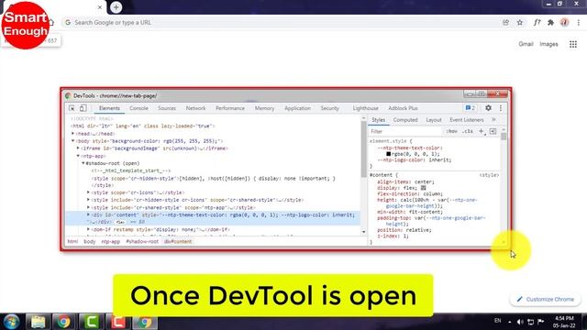Viewport: 587px width, 330px height.
Task: Open the Security tab
Action: (x=329, y=108)
